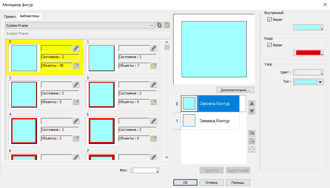
Task: Select shape 3 thumbnail in library
Action: coord(102,95)
